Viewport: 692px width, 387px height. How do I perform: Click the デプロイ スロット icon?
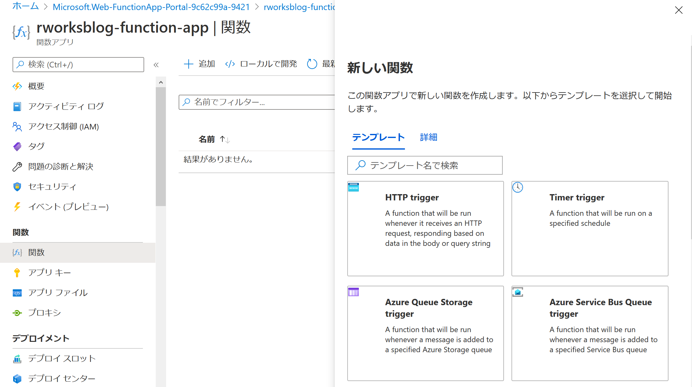coord(17,358)
